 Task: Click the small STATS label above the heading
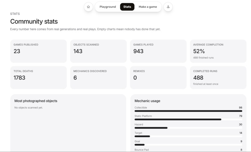pyautogui.click(x=15, y=14)
